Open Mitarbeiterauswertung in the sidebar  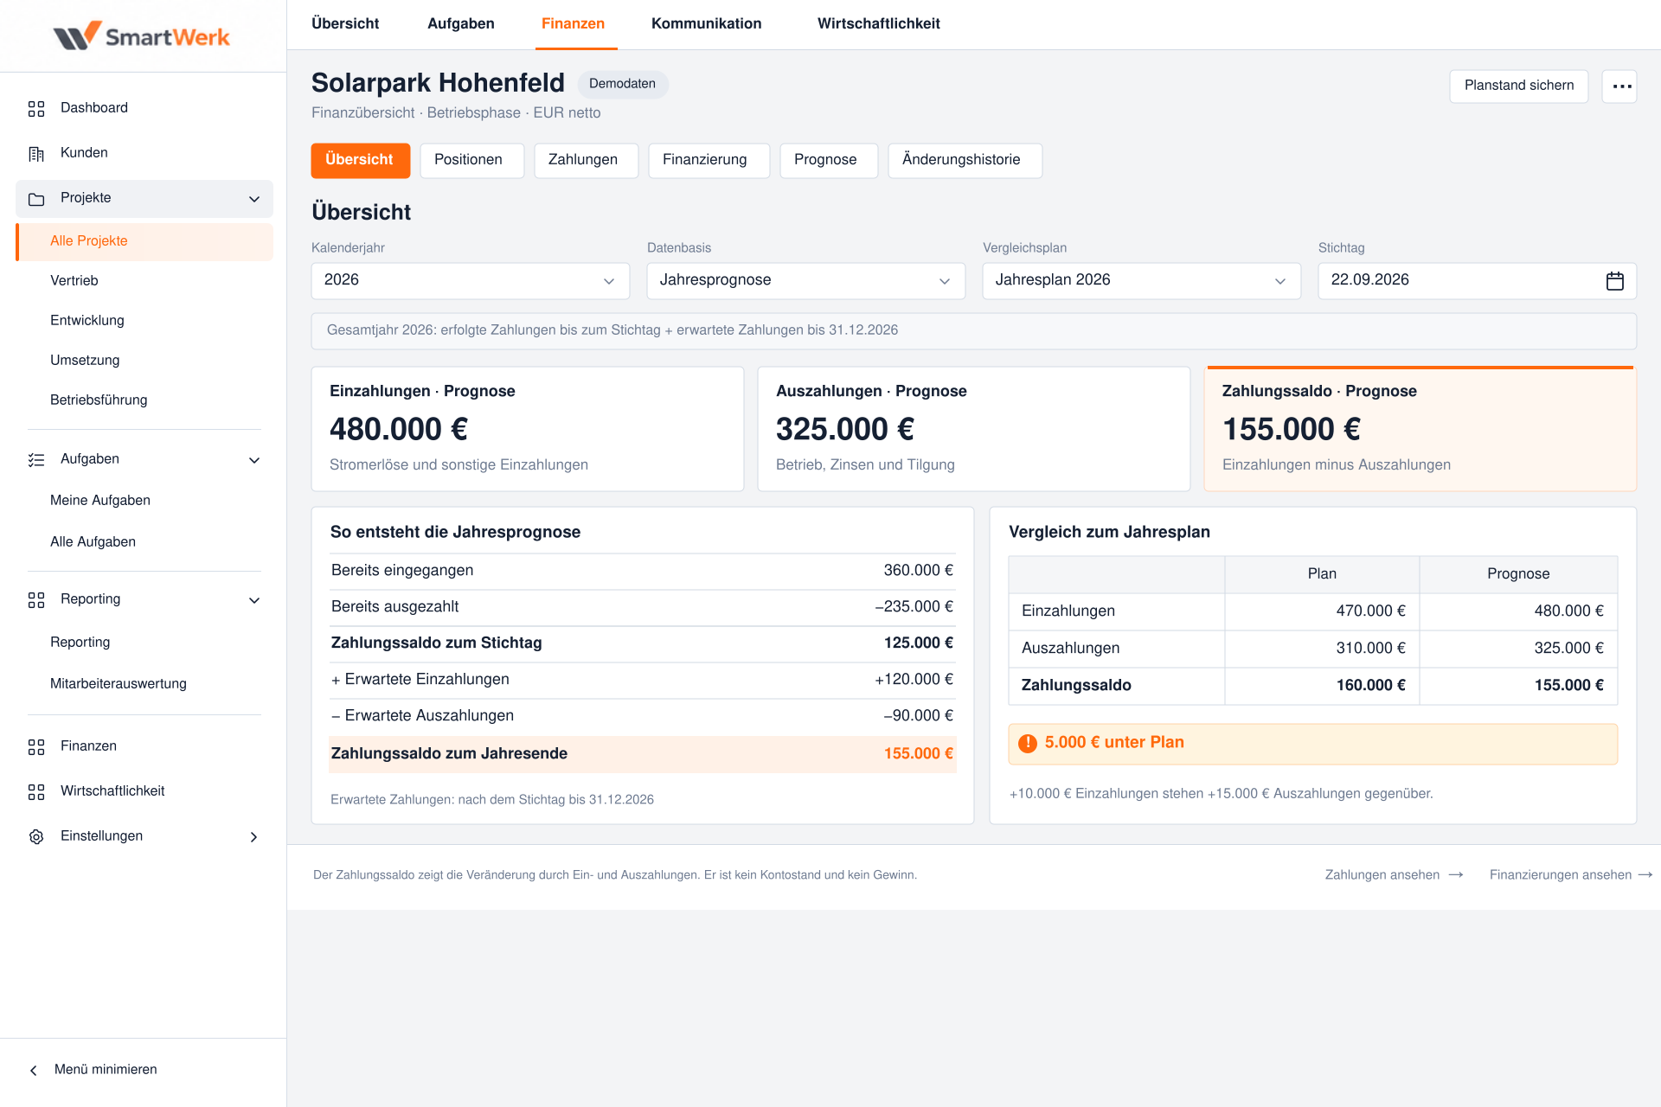(119, 684)
